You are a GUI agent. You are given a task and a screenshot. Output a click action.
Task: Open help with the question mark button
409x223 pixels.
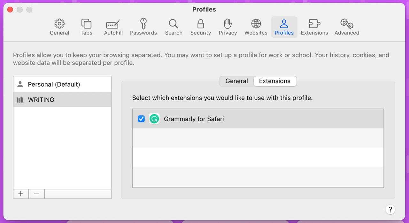390,210
